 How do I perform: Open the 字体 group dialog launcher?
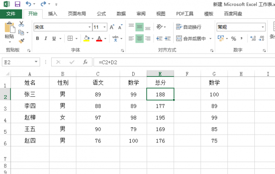point(122,51)
